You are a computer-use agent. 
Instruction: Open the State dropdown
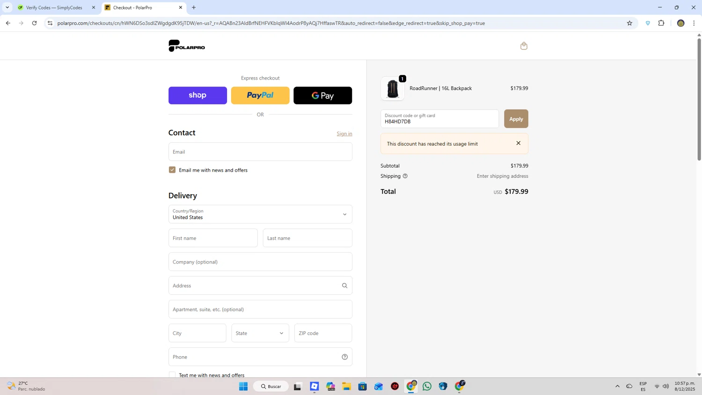pos(260,333)
